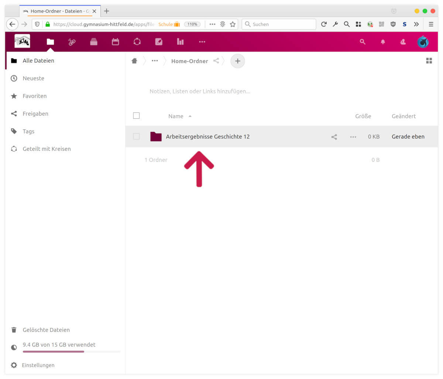
Task: Open the Circles app icon in header
Action: pos(137,42)
